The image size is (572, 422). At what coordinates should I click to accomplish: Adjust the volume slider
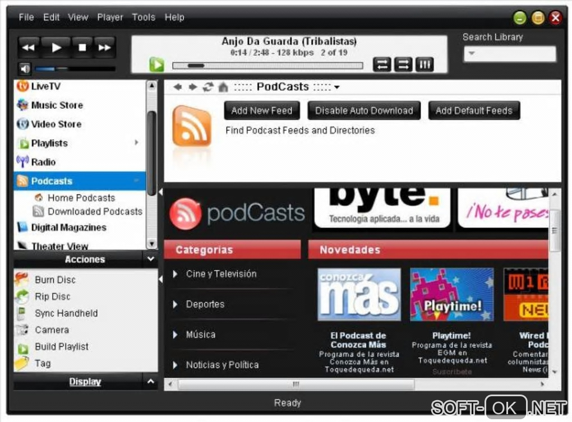75,68
